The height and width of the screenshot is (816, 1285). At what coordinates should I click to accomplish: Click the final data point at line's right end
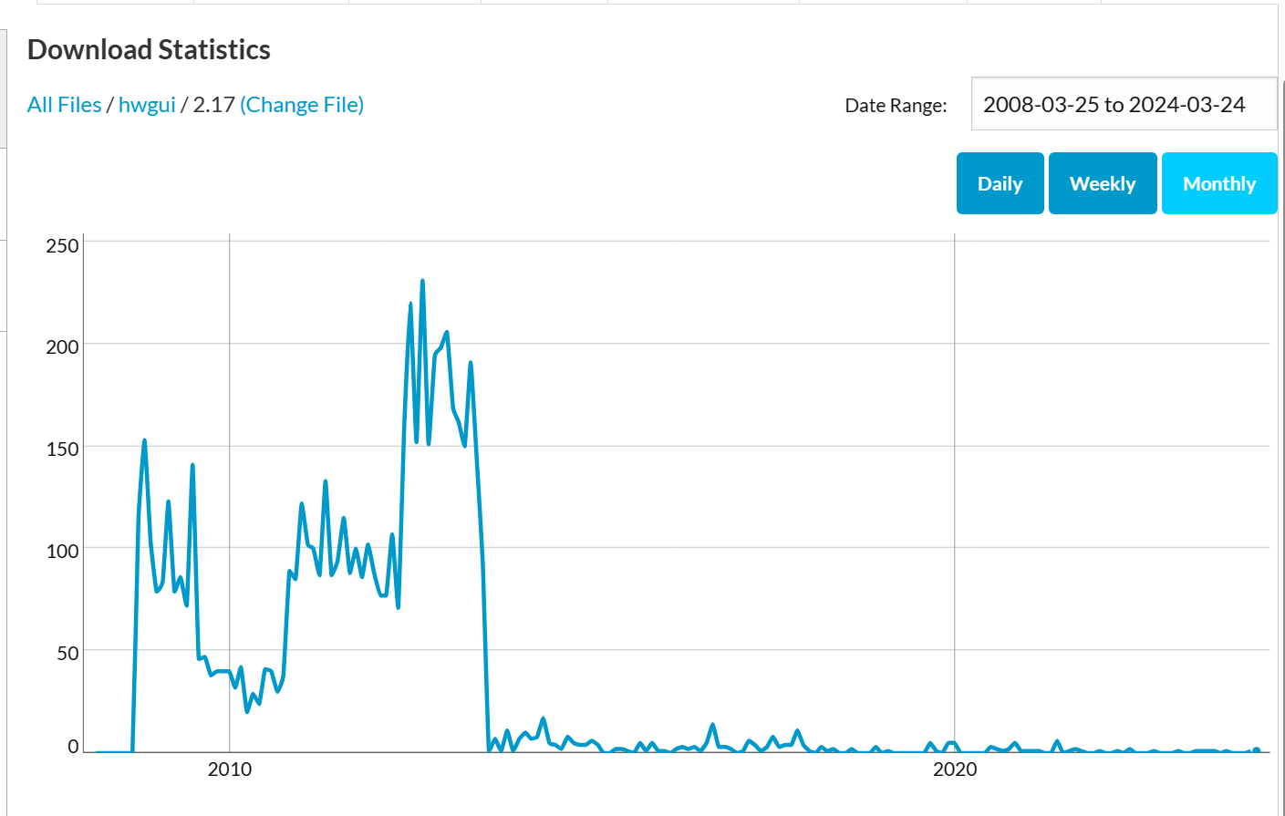pos(1257,749)
